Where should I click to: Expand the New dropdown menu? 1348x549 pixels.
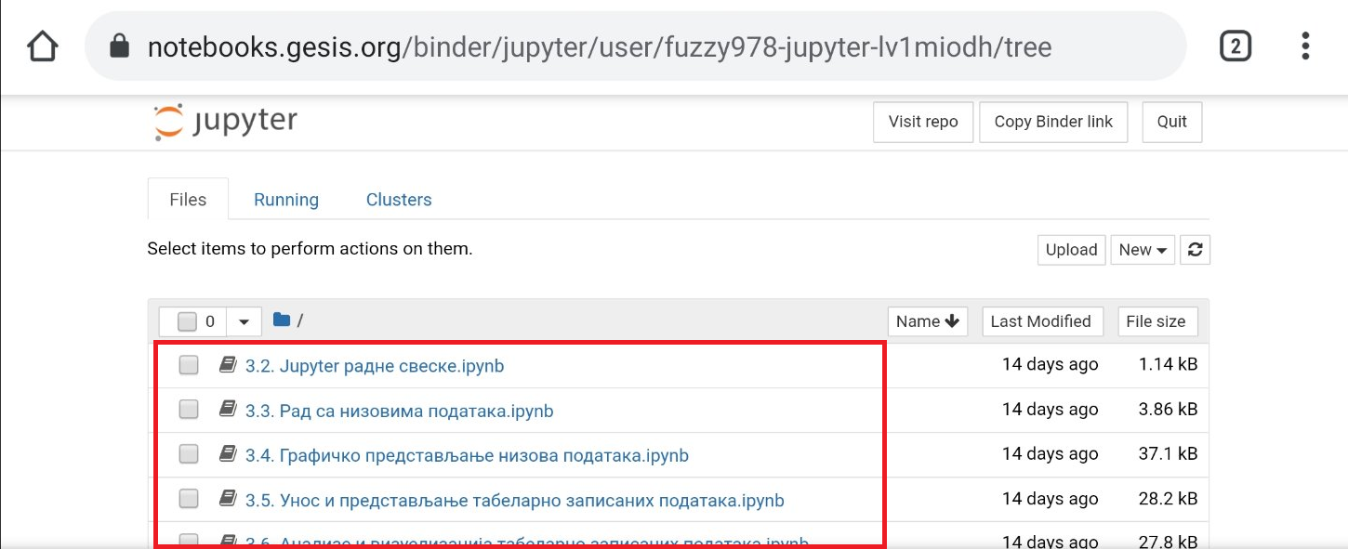[x=1143, y=250]
